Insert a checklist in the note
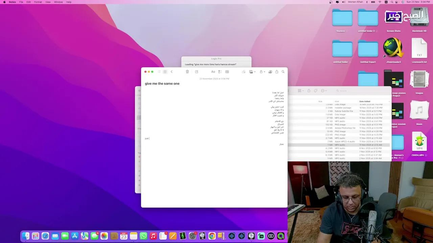The image size is (433, 243). (x=220, y=72)
